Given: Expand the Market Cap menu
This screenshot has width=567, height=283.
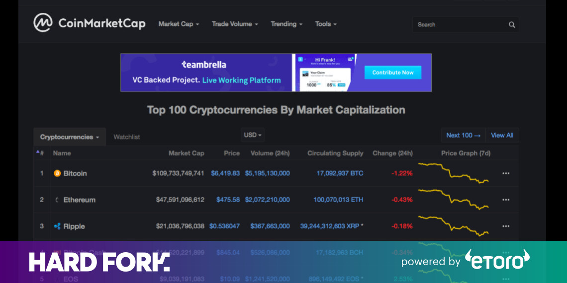Looking at the screenshot, I should coord(179,24).
